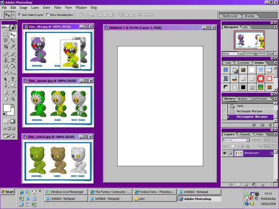Select the Healing Brush tool

click(x=6, y=54)
